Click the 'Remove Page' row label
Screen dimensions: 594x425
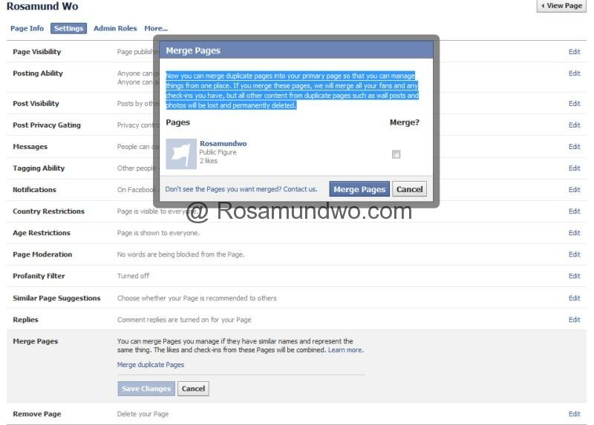click(36, 414)
